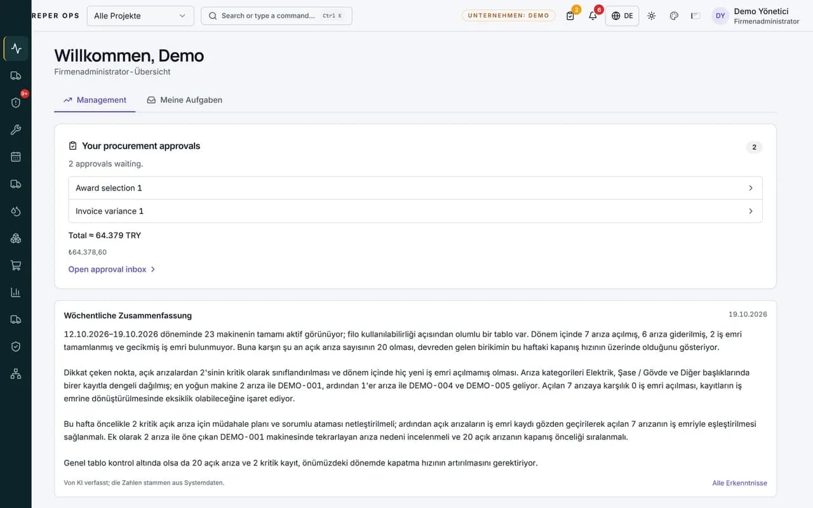The height and width of the screenshot is (508, 813).
Task: Open the Alle Erkenntnisse link
Action: [x=739, y=483]
